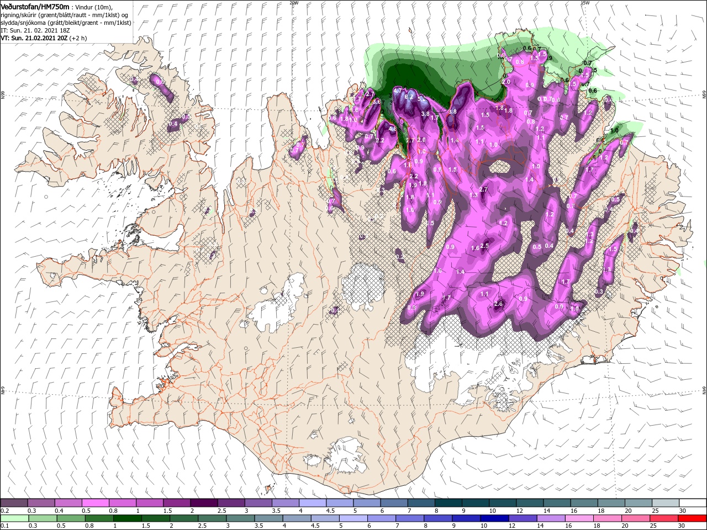Select the dark purple 2 swatch in top legend row
The image size is (707, 530).
[x=203, y=503]
